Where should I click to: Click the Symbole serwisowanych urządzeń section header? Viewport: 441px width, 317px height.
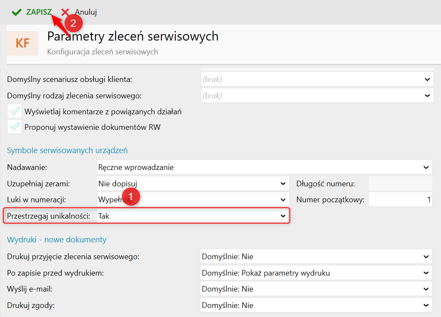point(67,151)
